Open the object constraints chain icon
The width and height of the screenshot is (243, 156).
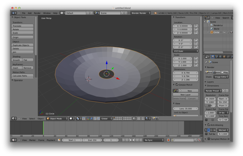(228, 57)
